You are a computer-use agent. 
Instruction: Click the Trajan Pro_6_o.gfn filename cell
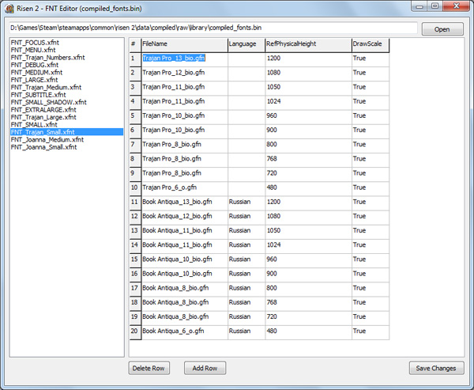point(184,188)
